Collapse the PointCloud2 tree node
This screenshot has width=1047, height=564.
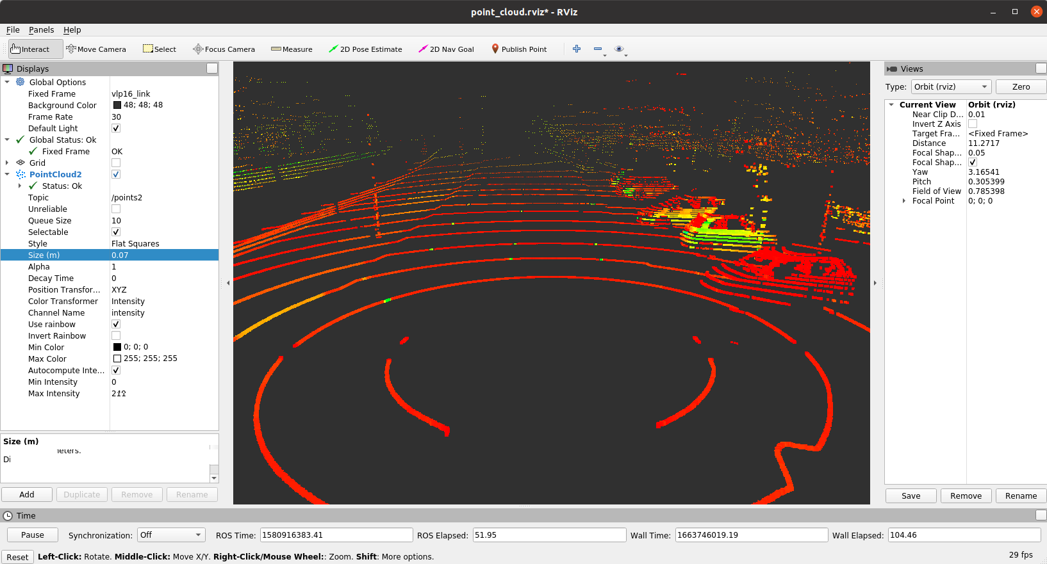pos(7,174)
